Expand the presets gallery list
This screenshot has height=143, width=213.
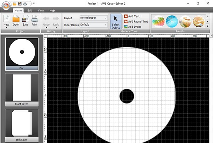[207, 27]
